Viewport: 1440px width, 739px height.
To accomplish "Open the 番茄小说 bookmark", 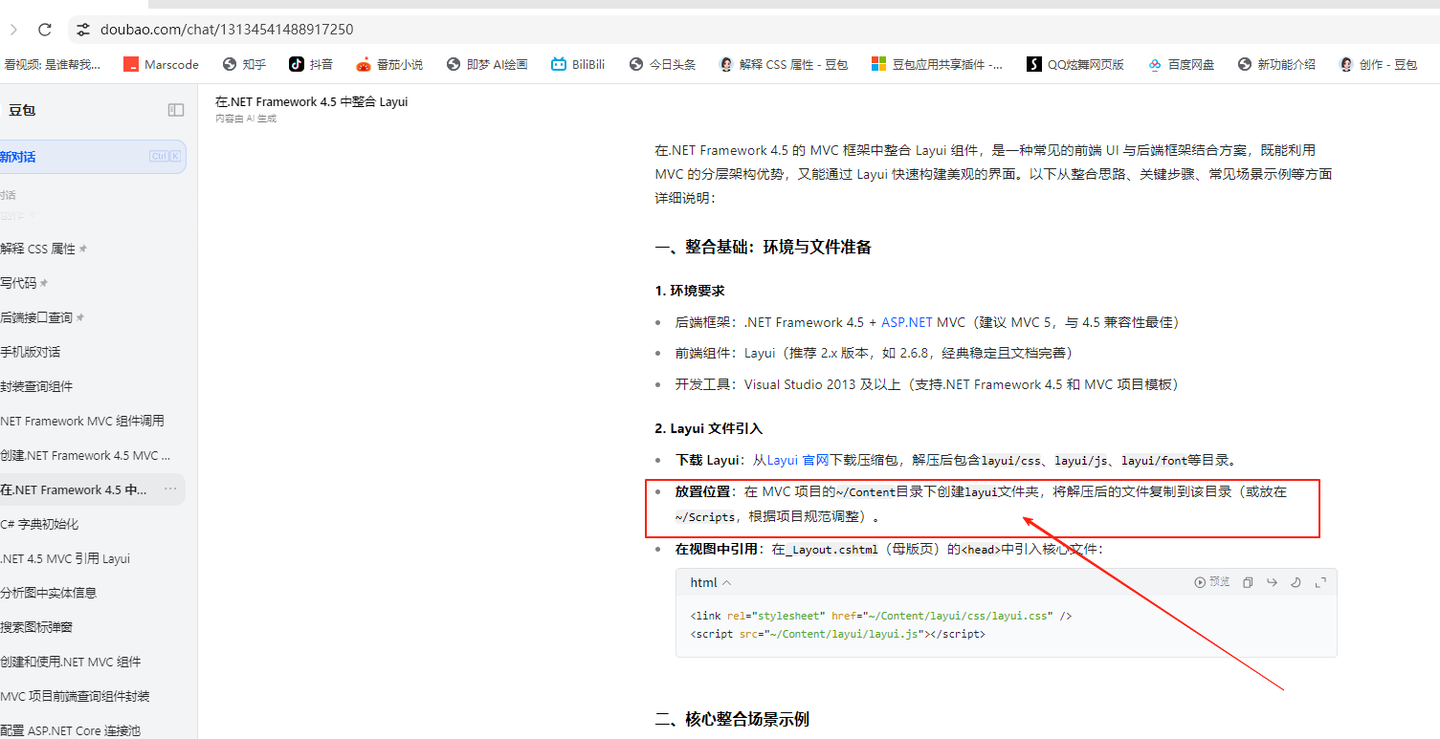I will (x=389, y=64).
